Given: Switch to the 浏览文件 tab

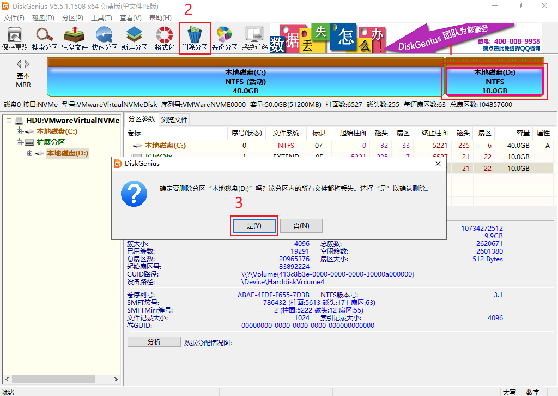Looking at the screenshot, I should pos(174,119).
